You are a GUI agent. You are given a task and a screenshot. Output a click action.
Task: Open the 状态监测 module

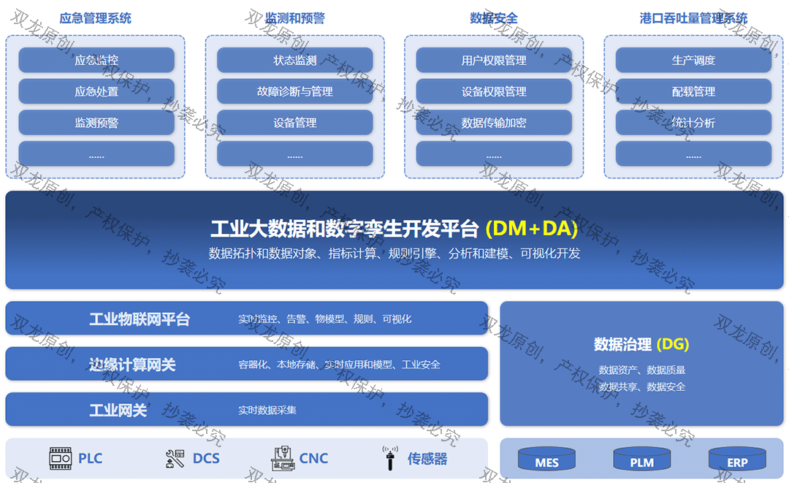(x=295, y=61)
